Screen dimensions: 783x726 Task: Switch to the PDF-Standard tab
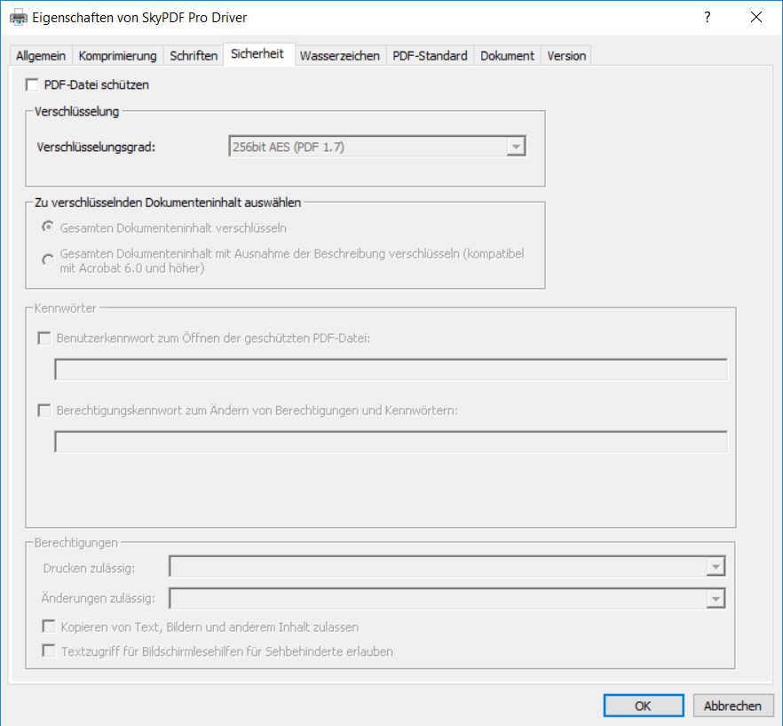(430, 56)
